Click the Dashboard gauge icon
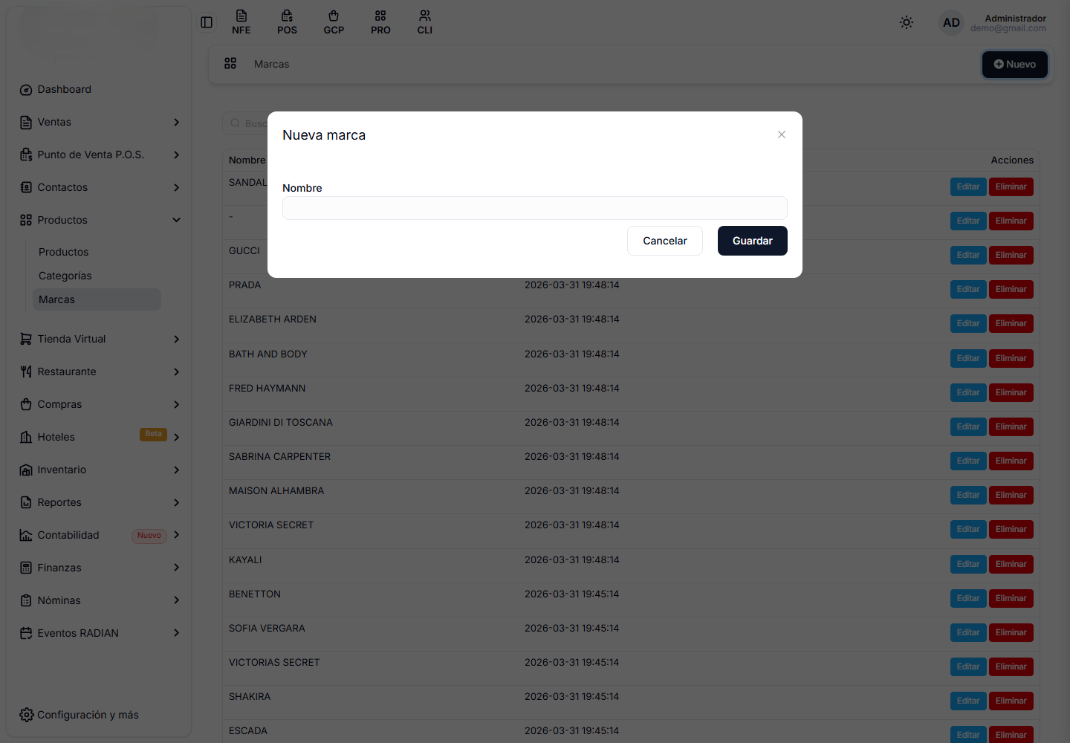1070x743 pixels. 26,90
